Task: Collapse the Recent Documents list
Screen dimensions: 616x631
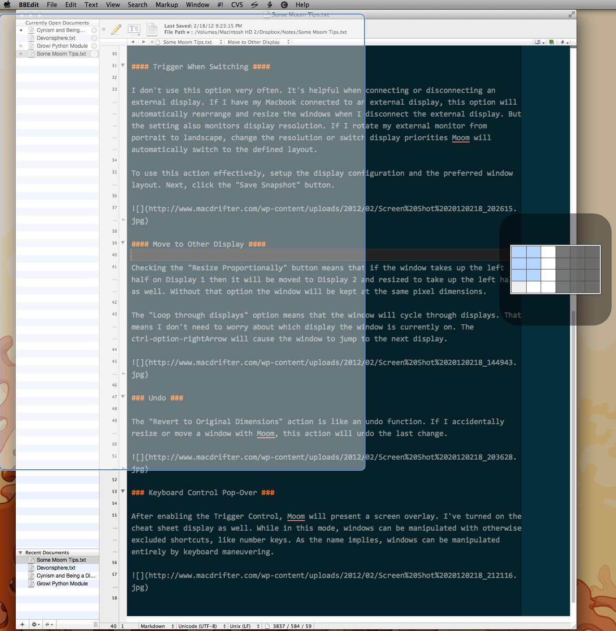Action: point(20,553)
